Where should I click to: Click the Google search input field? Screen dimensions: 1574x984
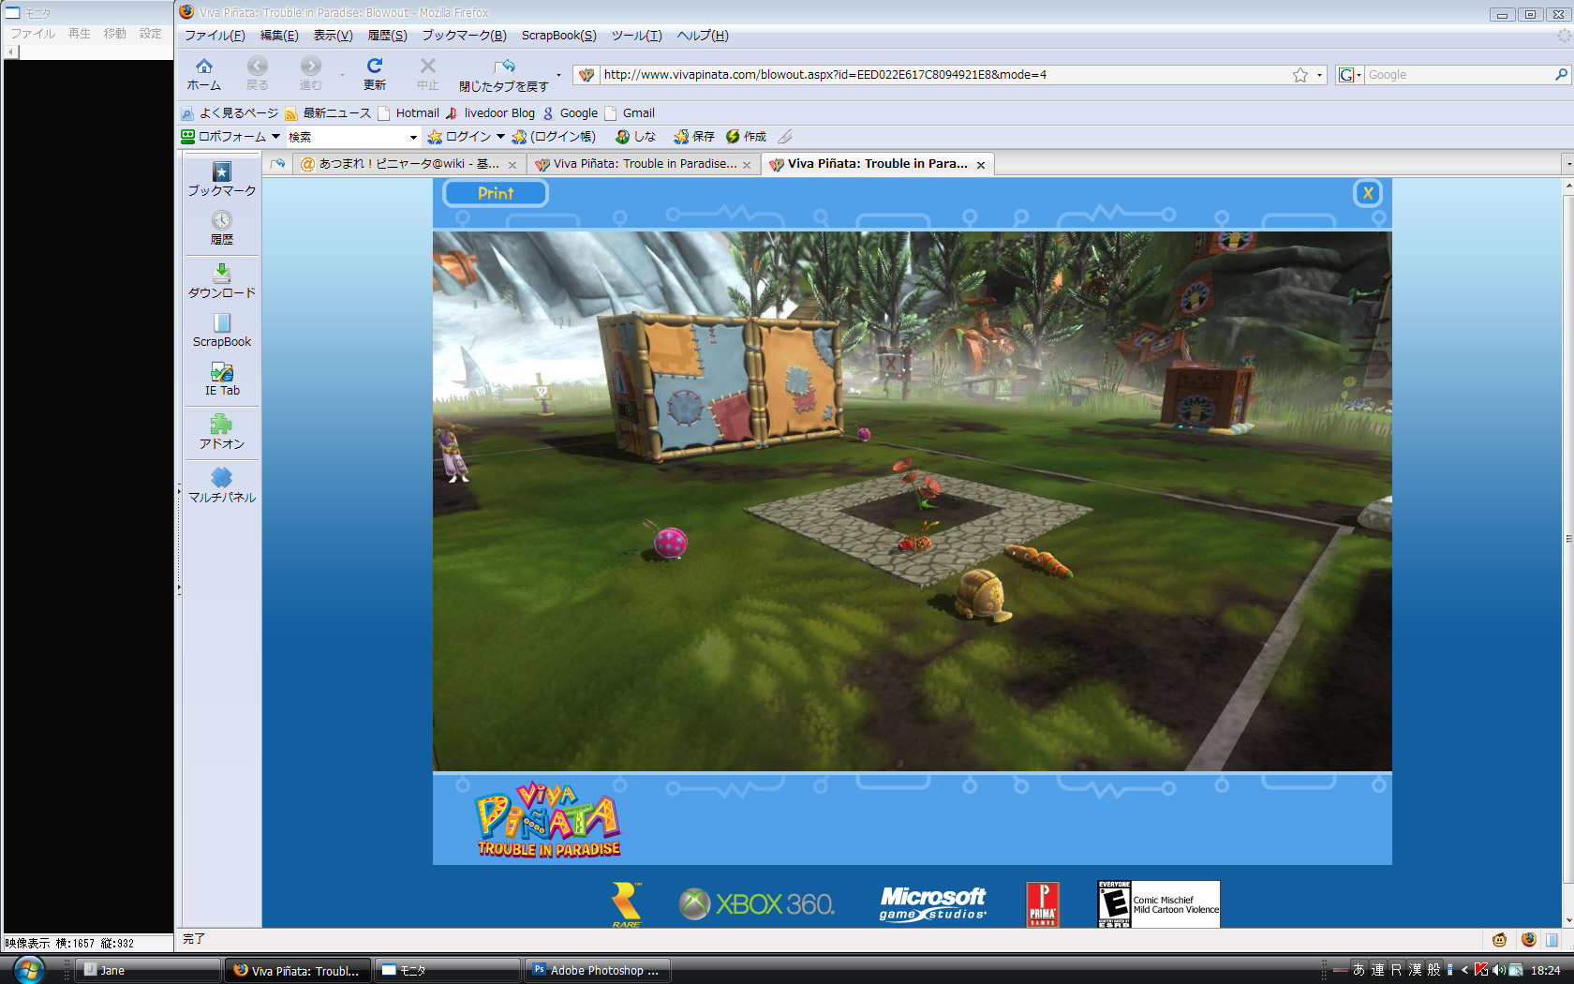tap(1458, 75)
